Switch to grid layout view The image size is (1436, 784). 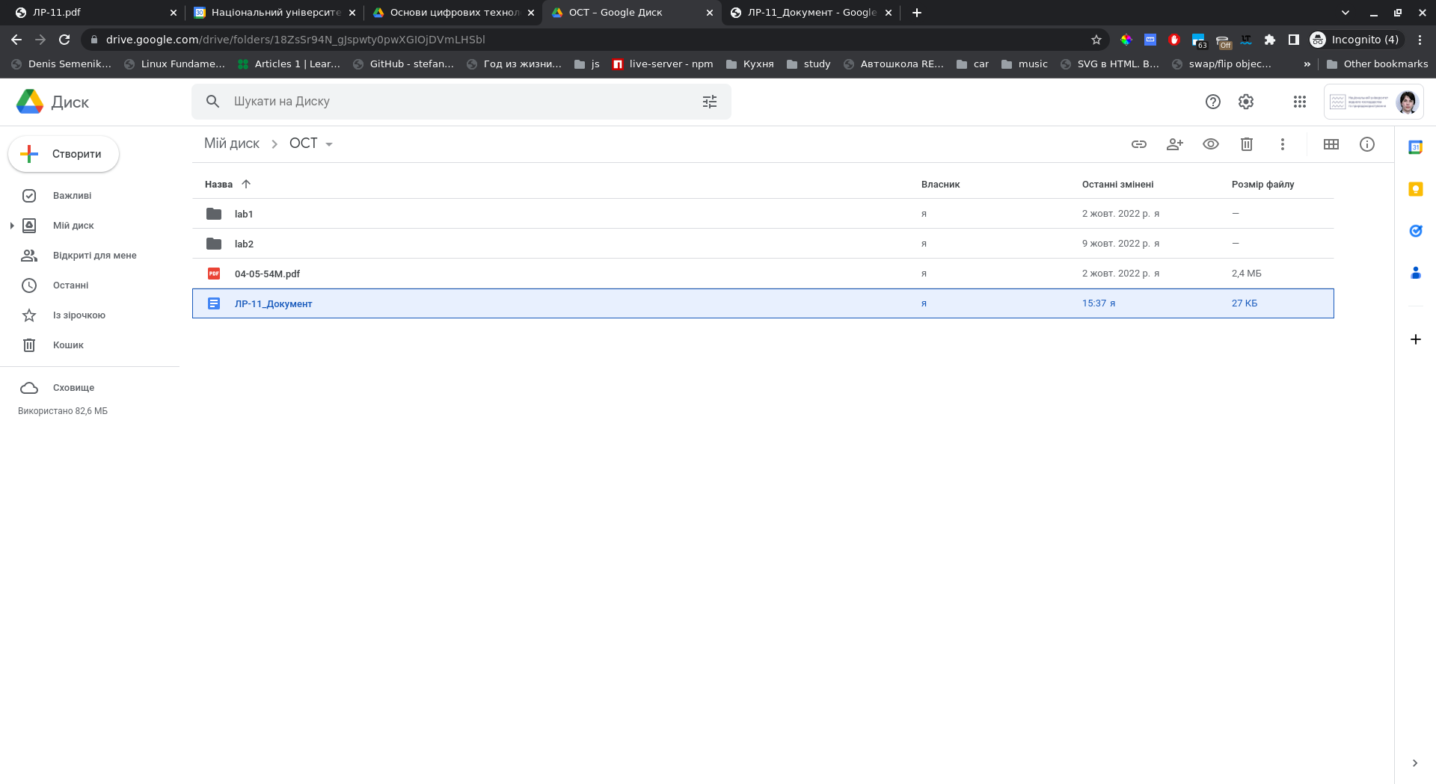pyautogui.click(x=1331, y=144)
